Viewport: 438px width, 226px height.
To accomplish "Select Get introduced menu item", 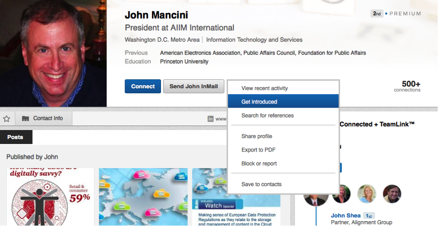I will click(x=283, y=101).
